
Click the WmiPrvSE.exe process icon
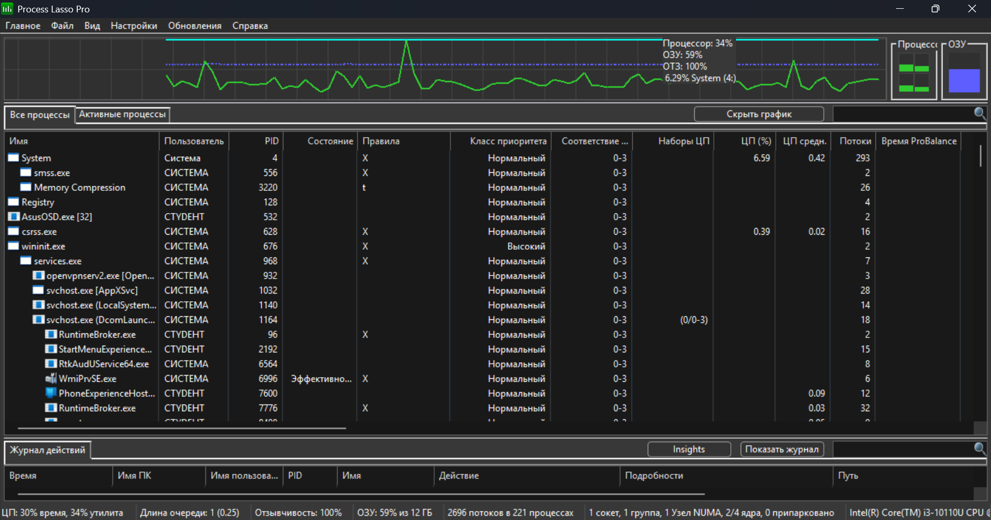(x=51, y=379)
